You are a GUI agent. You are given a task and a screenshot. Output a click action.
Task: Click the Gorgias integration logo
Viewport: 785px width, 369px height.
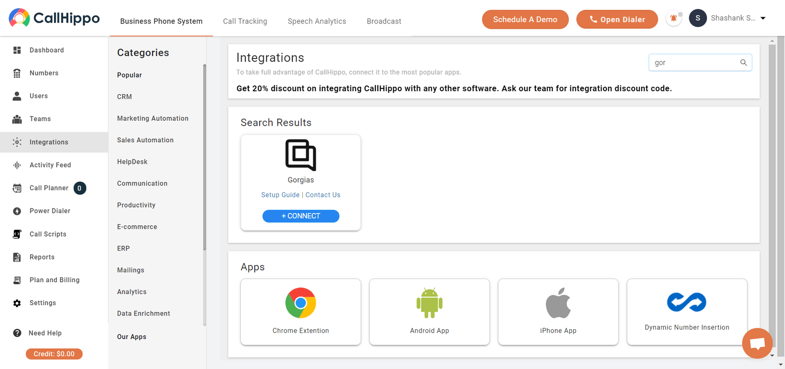coord(301,155)
